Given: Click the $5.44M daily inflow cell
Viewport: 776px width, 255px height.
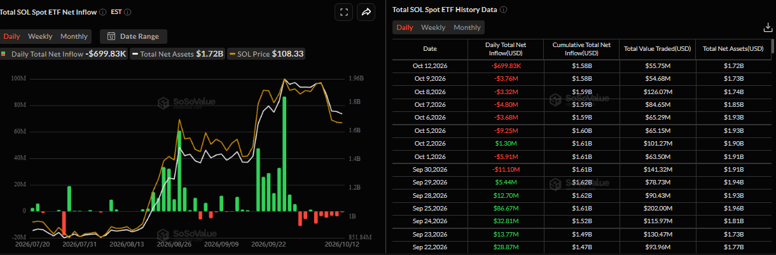Looking at the screenshot, I should (x=506, y=182).
